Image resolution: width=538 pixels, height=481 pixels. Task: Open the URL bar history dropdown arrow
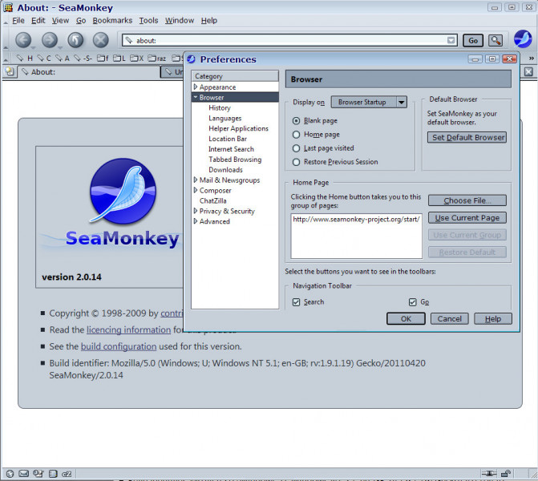point(451,40)
